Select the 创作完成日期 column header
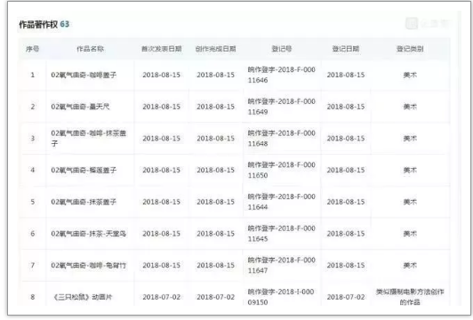 216,49
